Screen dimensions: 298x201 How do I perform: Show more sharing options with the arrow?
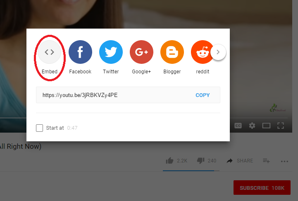[218, 52]
